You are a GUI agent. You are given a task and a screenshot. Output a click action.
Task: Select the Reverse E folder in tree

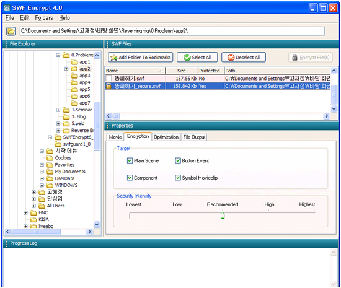point(82,131)
